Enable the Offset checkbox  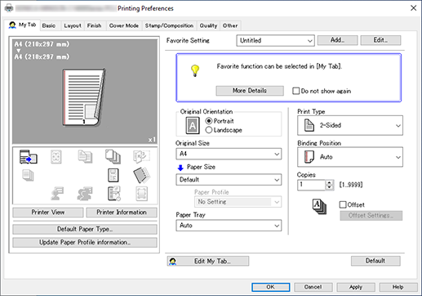coord(343,204)
